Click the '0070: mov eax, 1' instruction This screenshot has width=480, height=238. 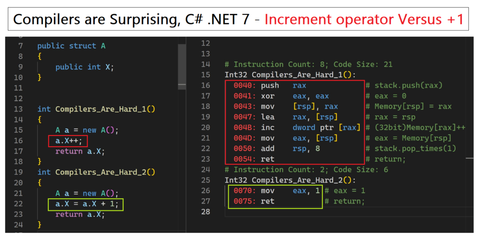(277, 191)
